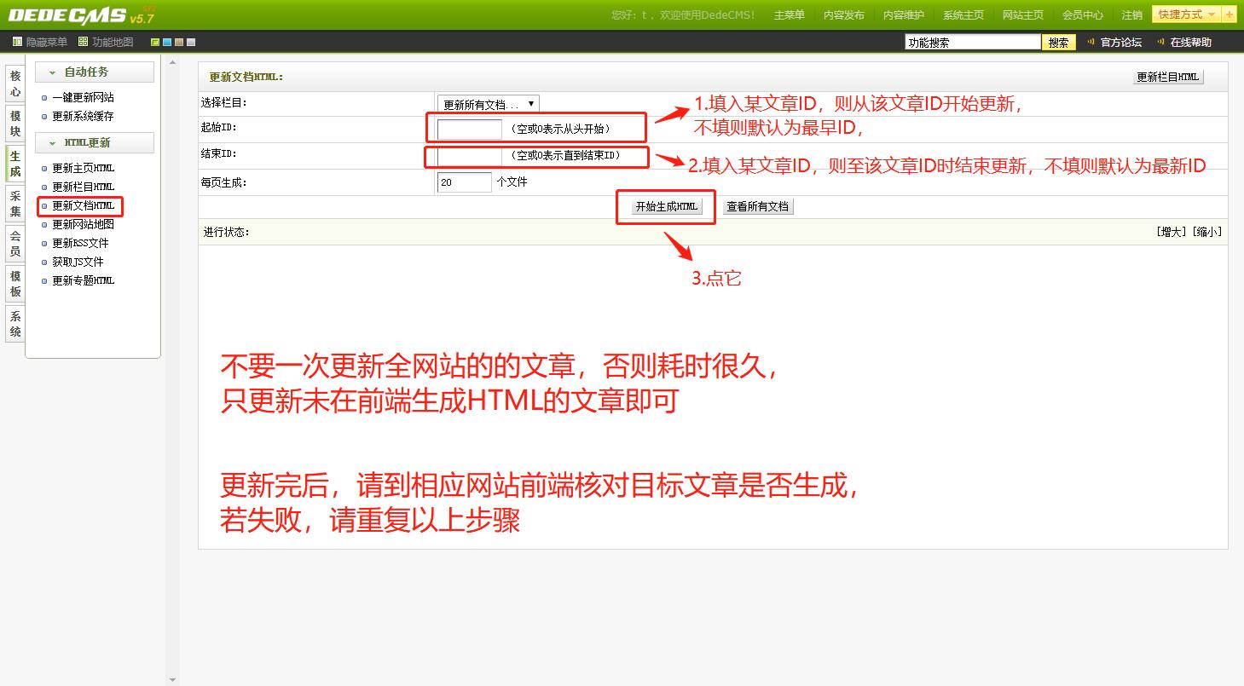Select the gray skin color swatch
Screen dimensions: 1244x686
[x=191, y=42]
